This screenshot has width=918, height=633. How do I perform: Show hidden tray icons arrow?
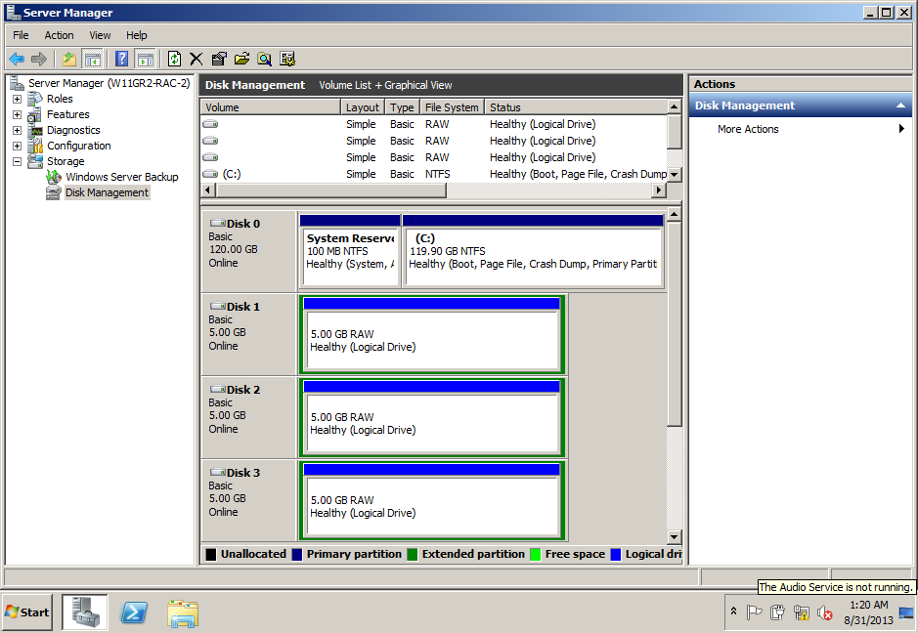(x=733, y=612)
